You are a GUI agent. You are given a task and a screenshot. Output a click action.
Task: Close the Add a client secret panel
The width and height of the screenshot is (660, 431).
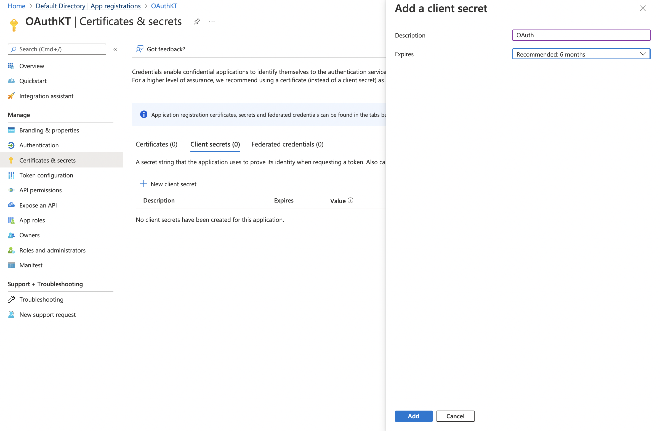point(643,9)
